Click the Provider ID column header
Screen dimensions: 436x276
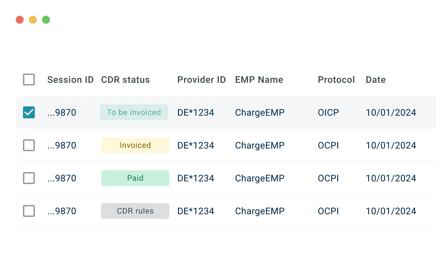202,80
